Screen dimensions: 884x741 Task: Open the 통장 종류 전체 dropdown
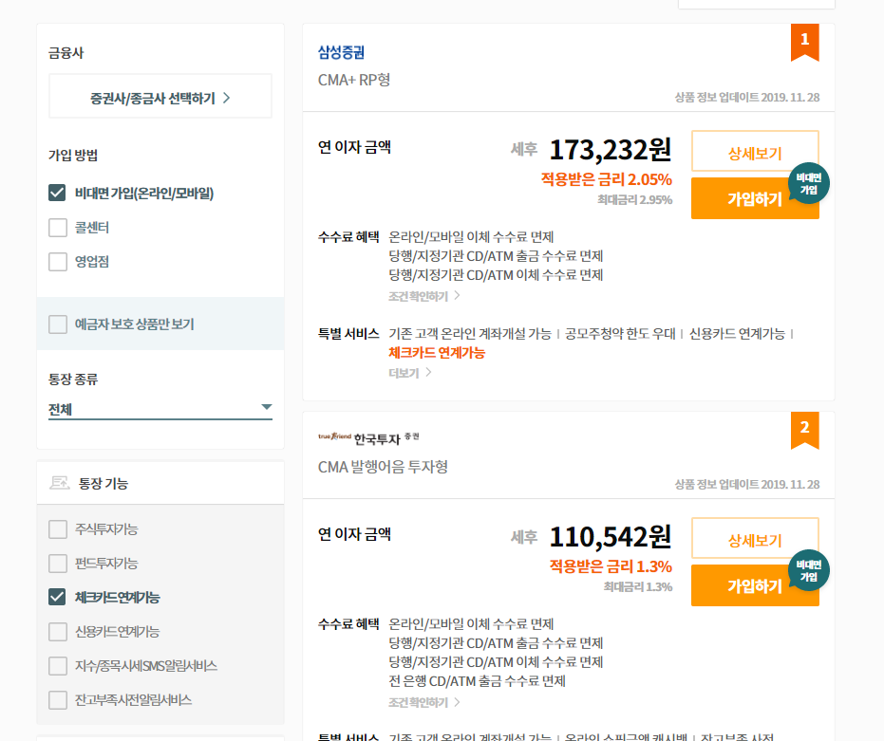pos(160,409)
